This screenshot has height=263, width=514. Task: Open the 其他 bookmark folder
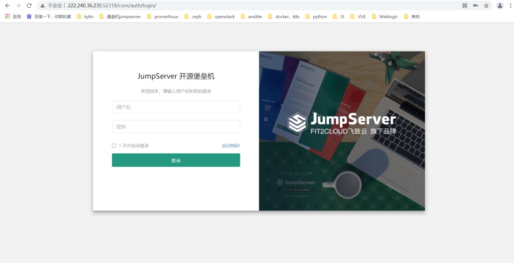(412, 17)
